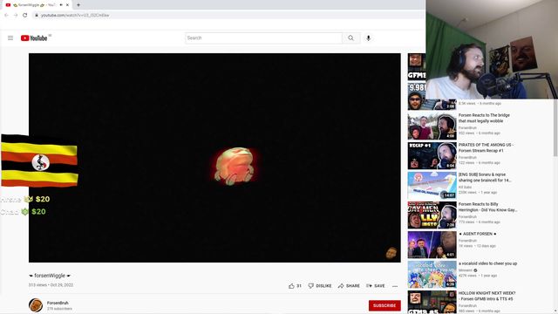Click the address bar URL

tap(75, 16)
